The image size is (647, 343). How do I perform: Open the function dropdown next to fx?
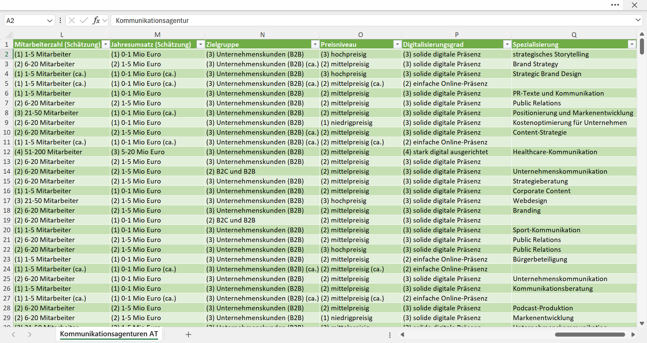click(x=105, y=21)
